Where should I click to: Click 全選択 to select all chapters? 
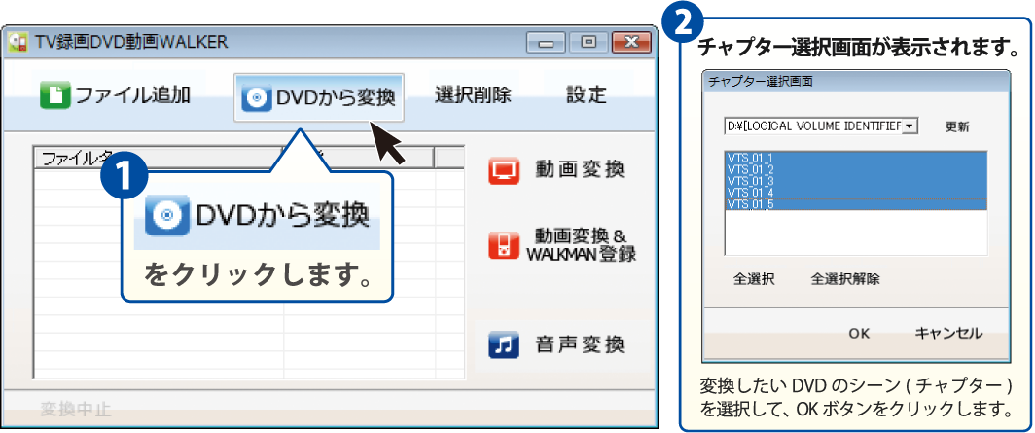[754, 278]
